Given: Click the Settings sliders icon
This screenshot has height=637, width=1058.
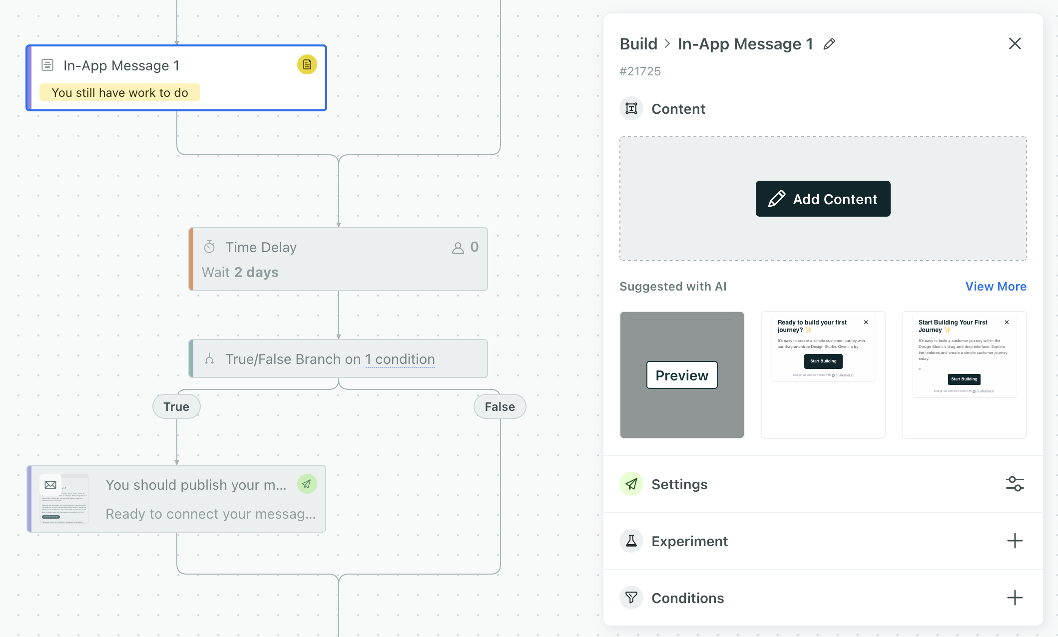Looking at the screenshot, I should [x=1015, y=484].
